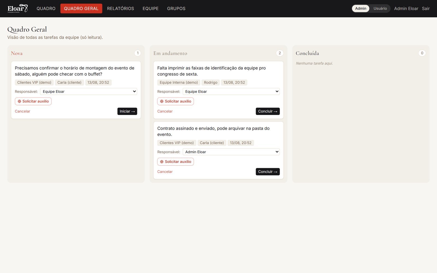Screen dimensions: 437x273
Task: Open Responsável dropdown showing Admin Eloar
Action: pos(231,152)
